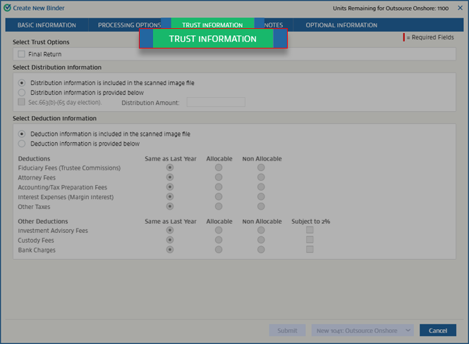Set Attorney Fees to Non Allocable

point(261,177)
